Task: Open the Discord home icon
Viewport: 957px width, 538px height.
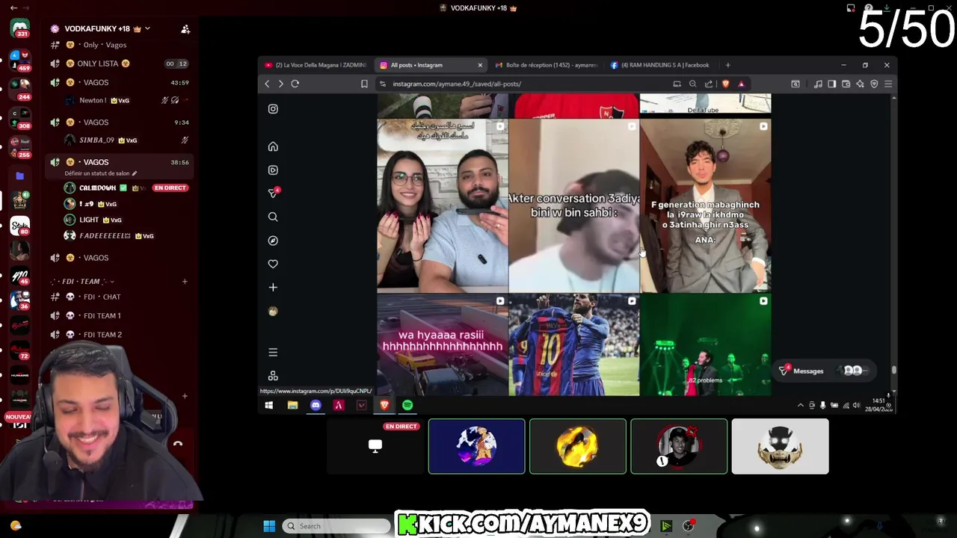Action: coord(20,29)
